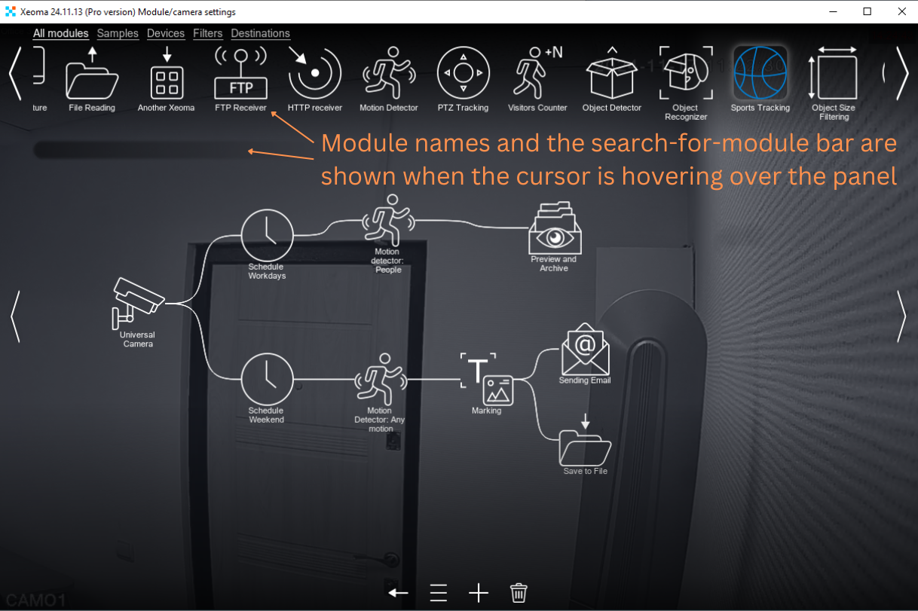Maximize the Xeoma window
This screenshot has height=611, width=918.
[868, 11]
